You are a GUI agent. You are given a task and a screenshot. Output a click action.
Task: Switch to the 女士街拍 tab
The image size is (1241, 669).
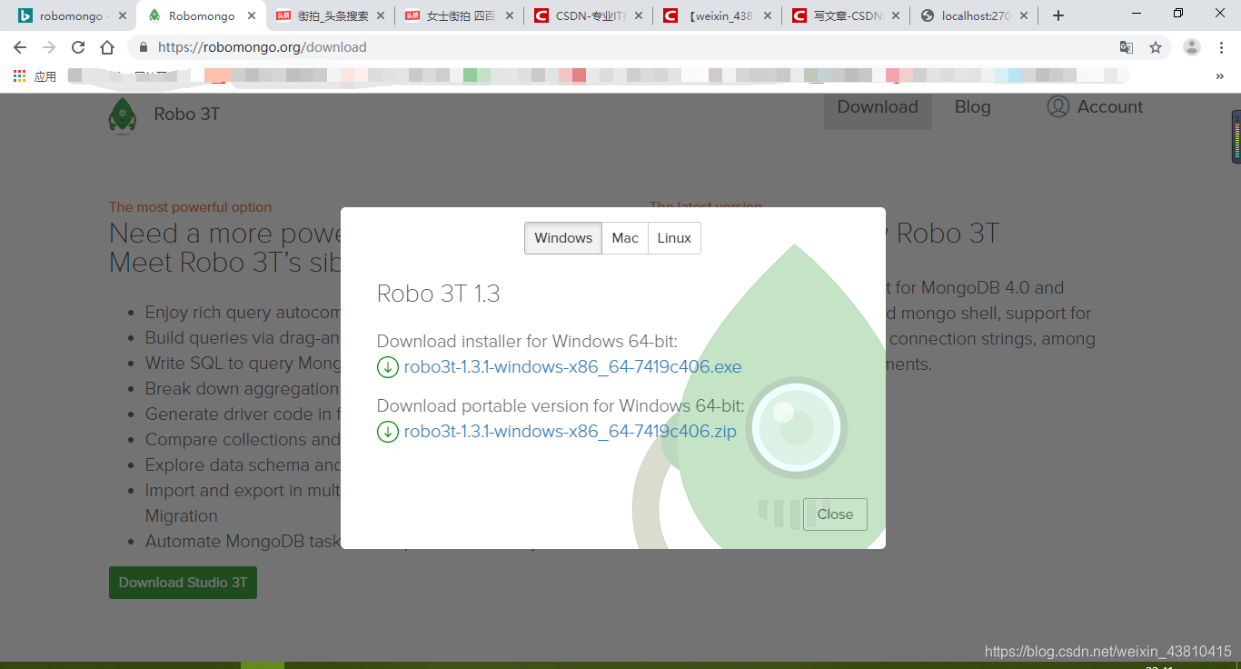coord(457,15)
